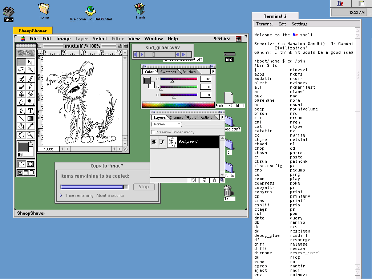This screenshot has height=279, width=372.
Task: Expand the Time remaining disclosure triangle
Action: pyautogui.click(x=61, y=195)
